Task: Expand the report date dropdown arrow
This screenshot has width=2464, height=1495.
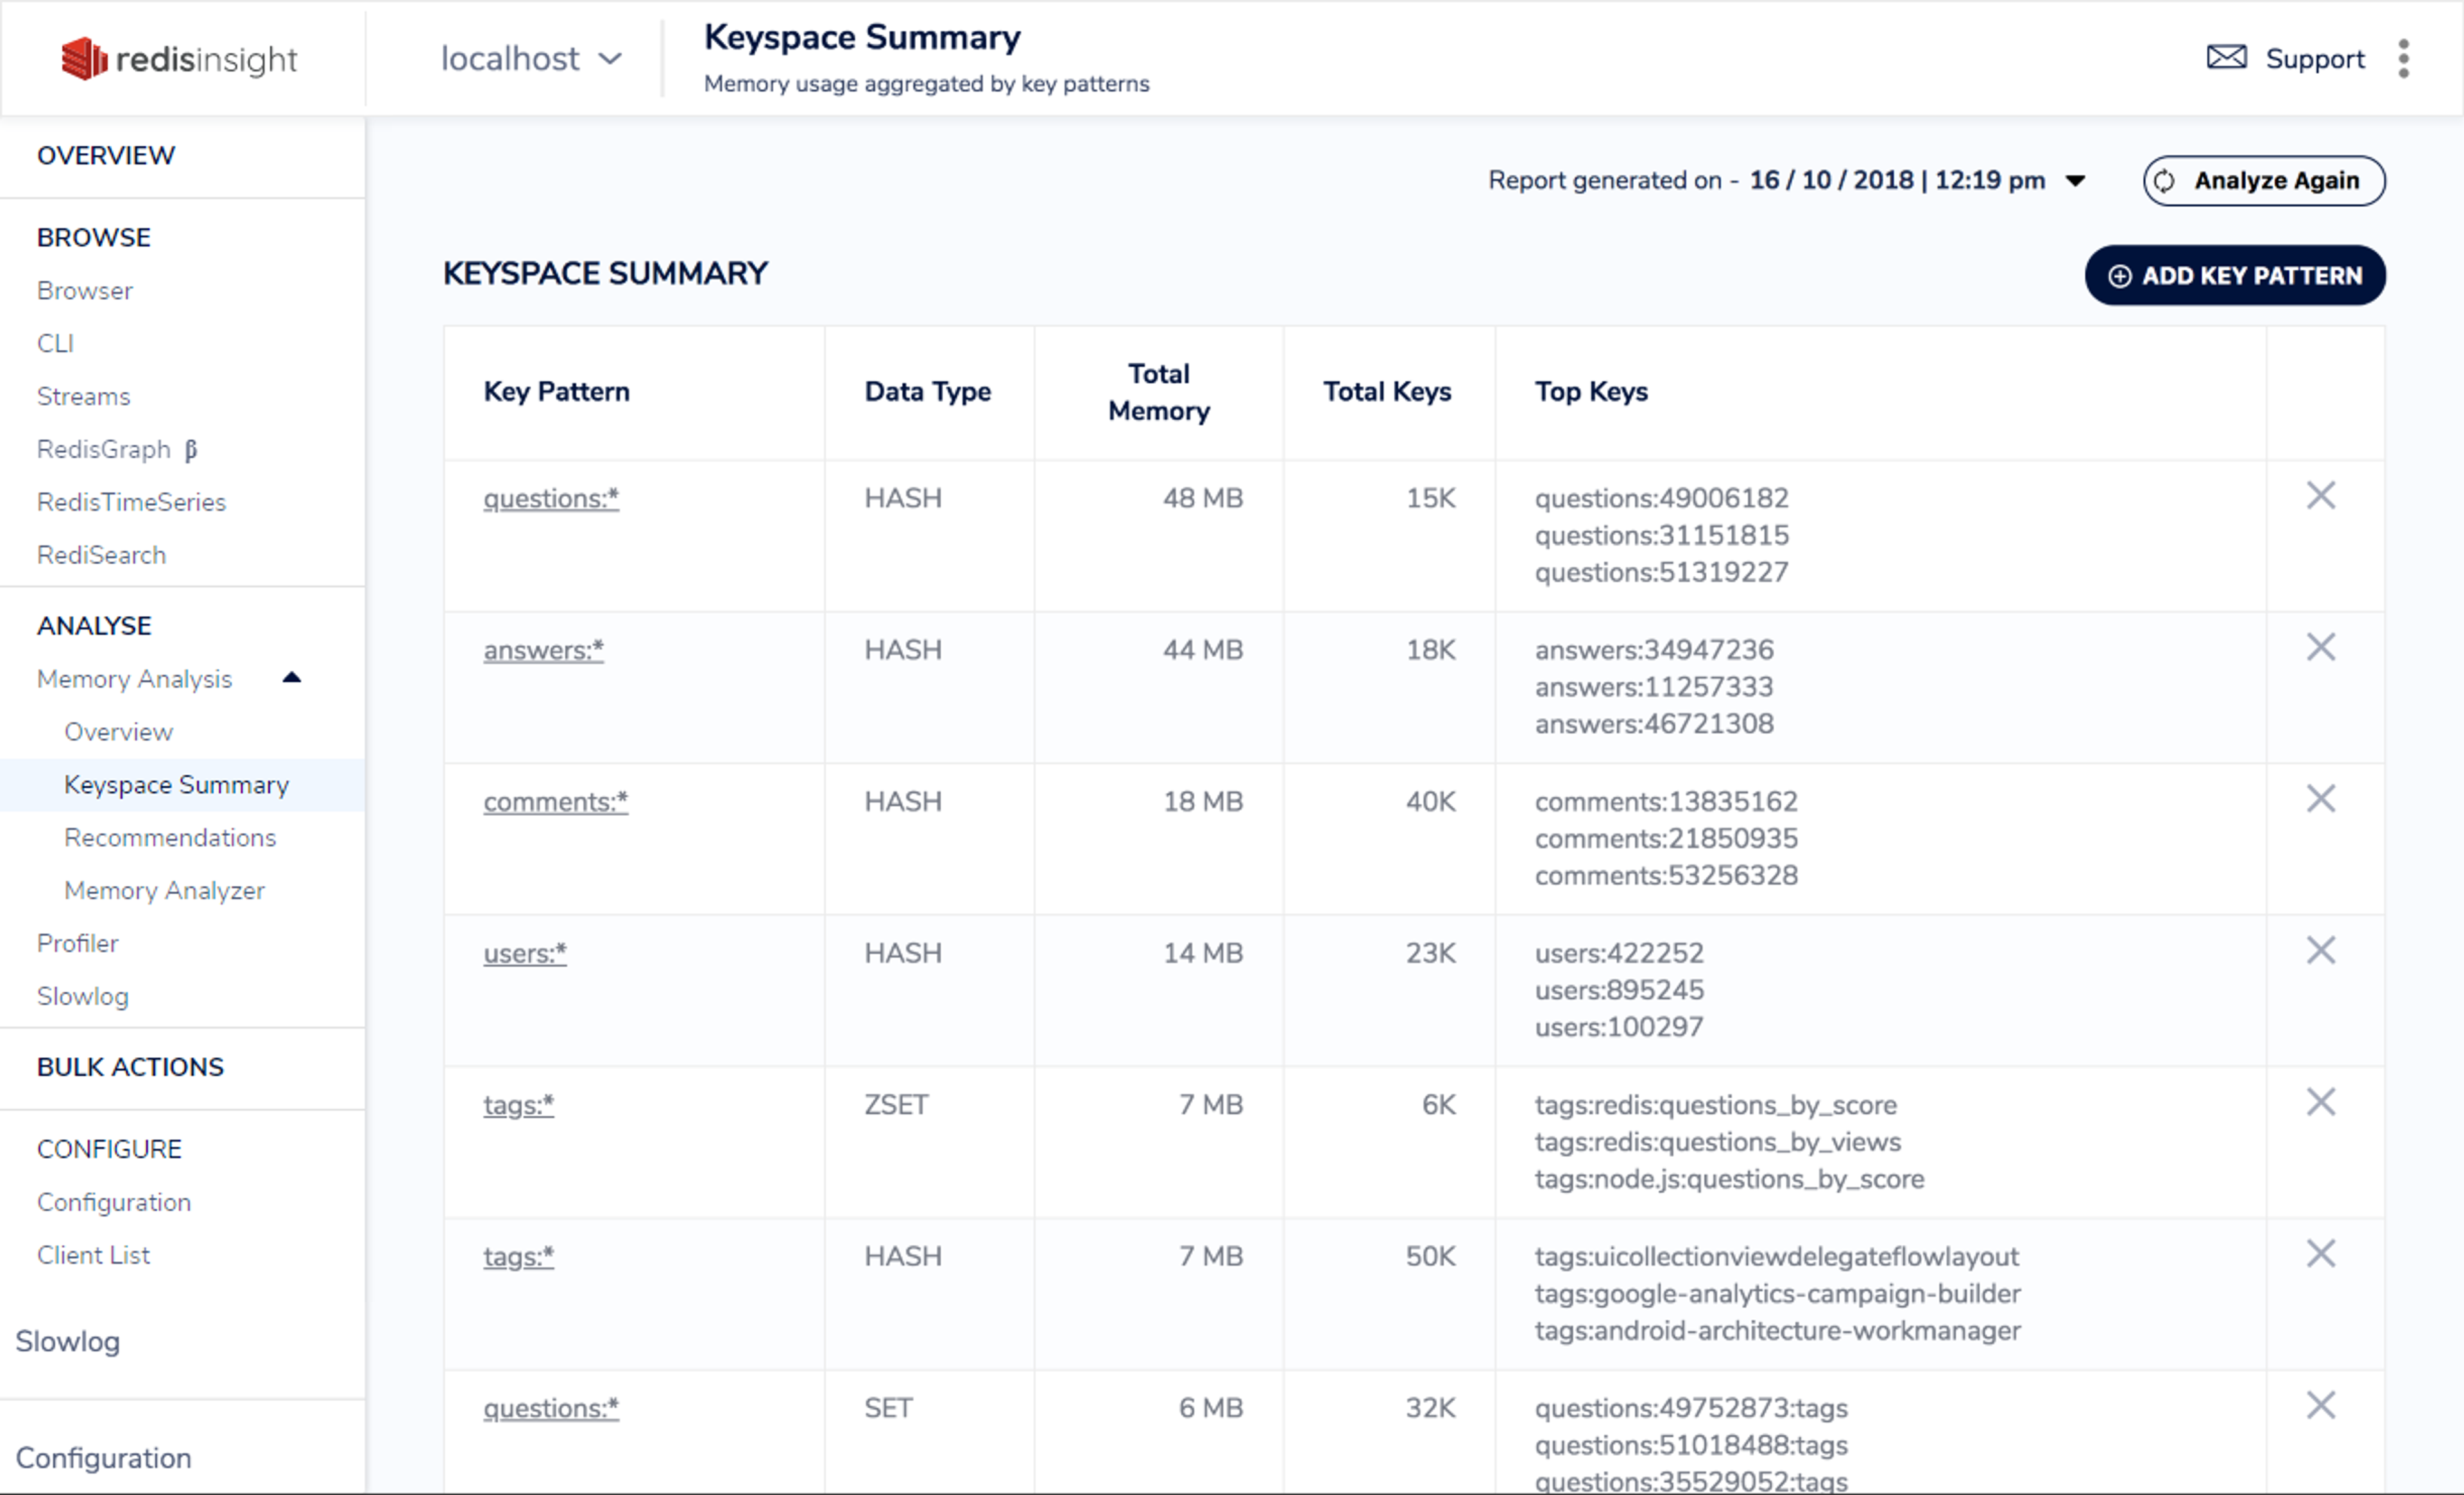Action: pos(2075,181)
